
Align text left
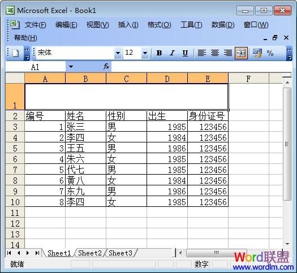202,53
